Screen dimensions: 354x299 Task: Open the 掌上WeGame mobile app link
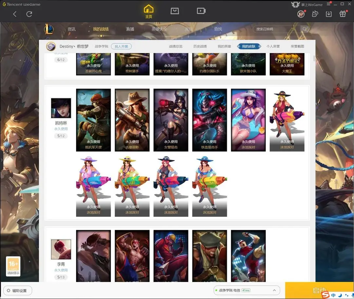(306, 5)
